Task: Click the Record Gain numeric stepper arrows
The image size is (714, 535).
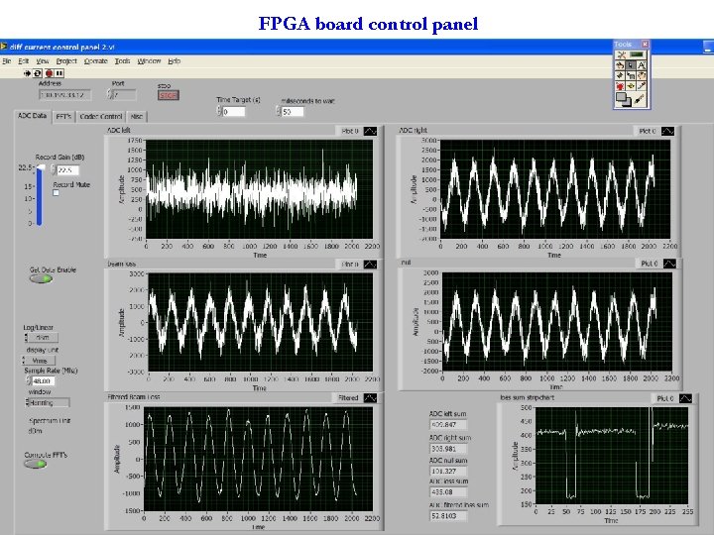Action: pos(53,170)
